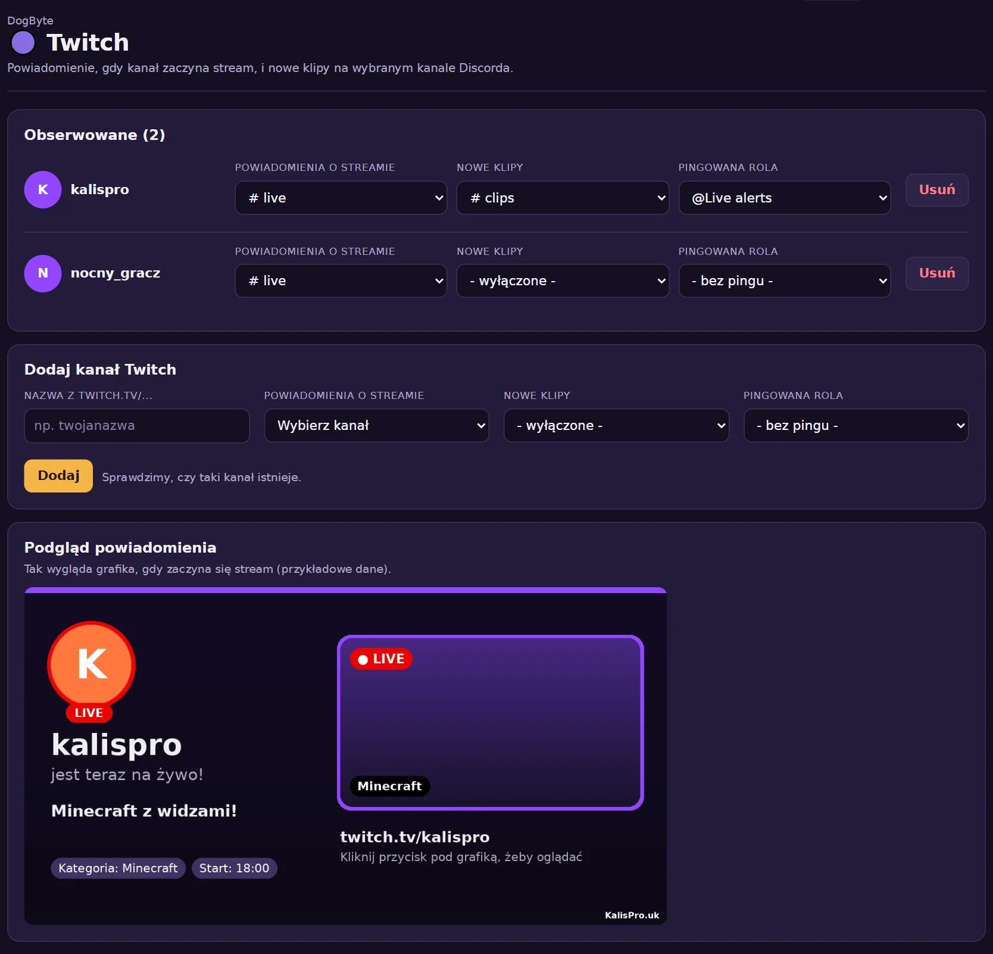Click the 'Sprawdzimy, czy taki kanał istnieje.' hint
The width and height of the screenshot is (993, 954).
(201, 478)
